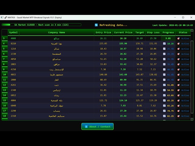Select target cell 91.35
The image size is (195, 146).
pos(140,80)
